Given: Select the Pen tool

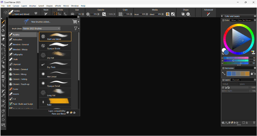Looking at the screenshot, I should (3, 72).
